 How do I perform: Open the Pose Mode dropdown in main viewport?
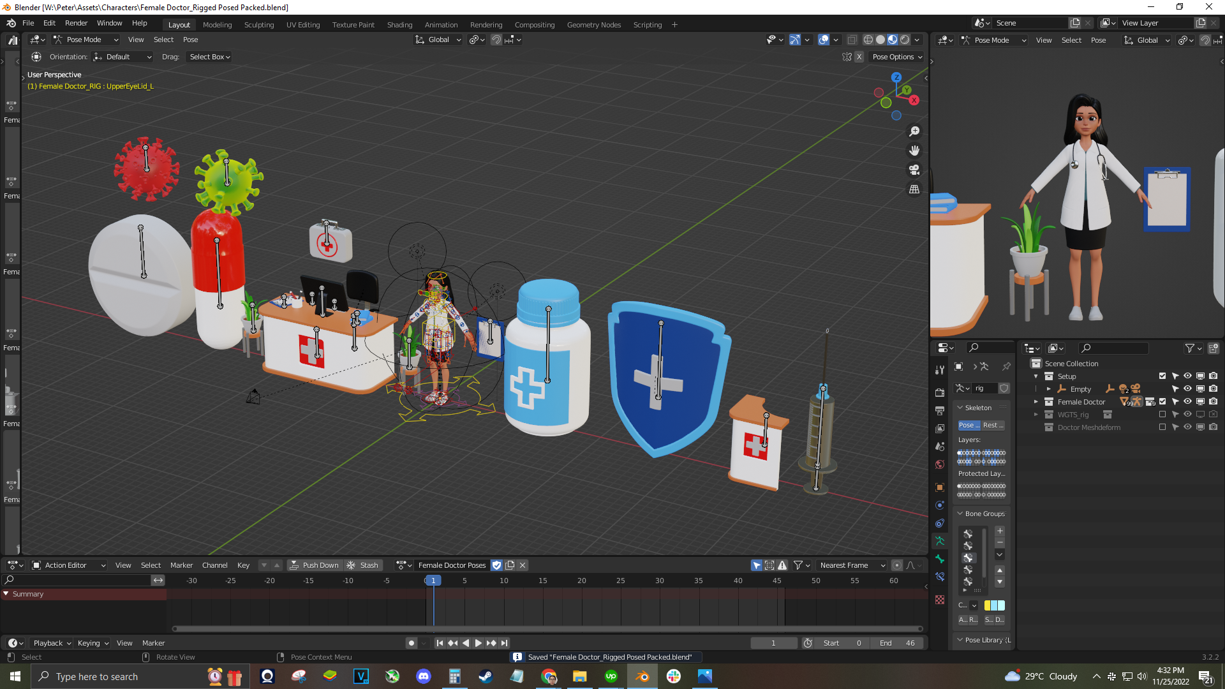(x=85, y=40)
